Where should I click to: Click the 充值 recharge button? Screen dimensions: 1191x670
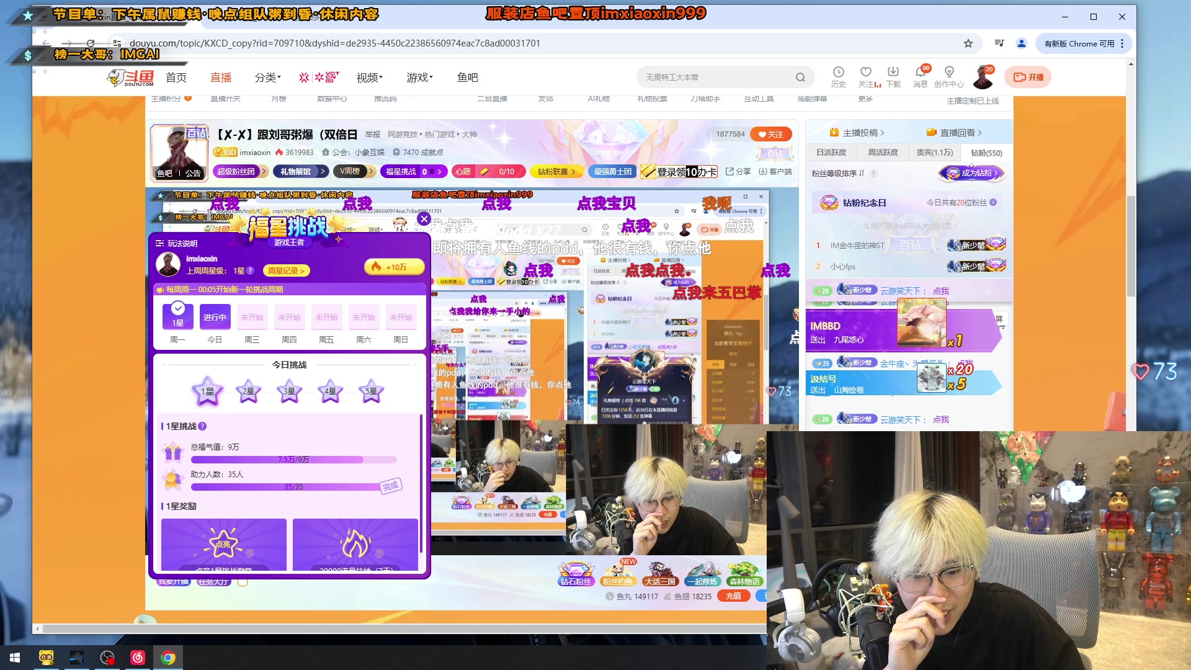click(733, 596)
